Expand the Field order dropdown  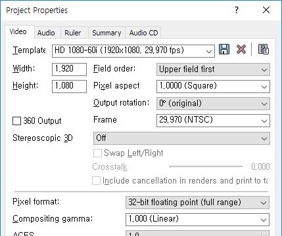coord(213,69)
